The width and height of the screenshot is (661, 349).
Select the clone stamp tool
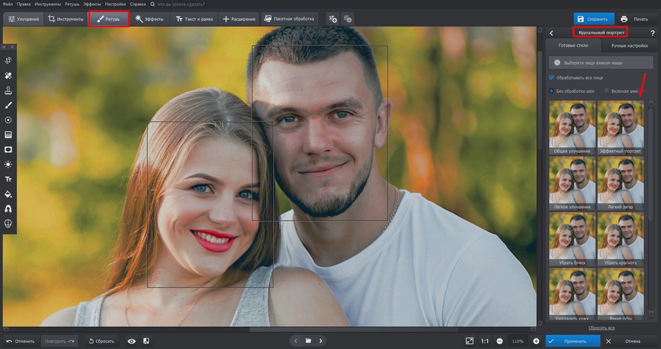click(x=8, y=90)
